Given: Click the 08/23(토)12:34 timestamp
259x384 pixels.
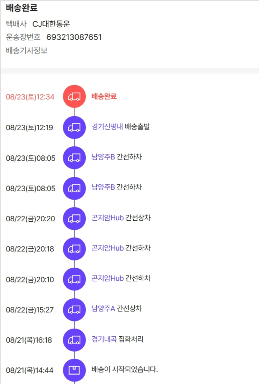Looking at the screenshot, I should click(30, 97).
